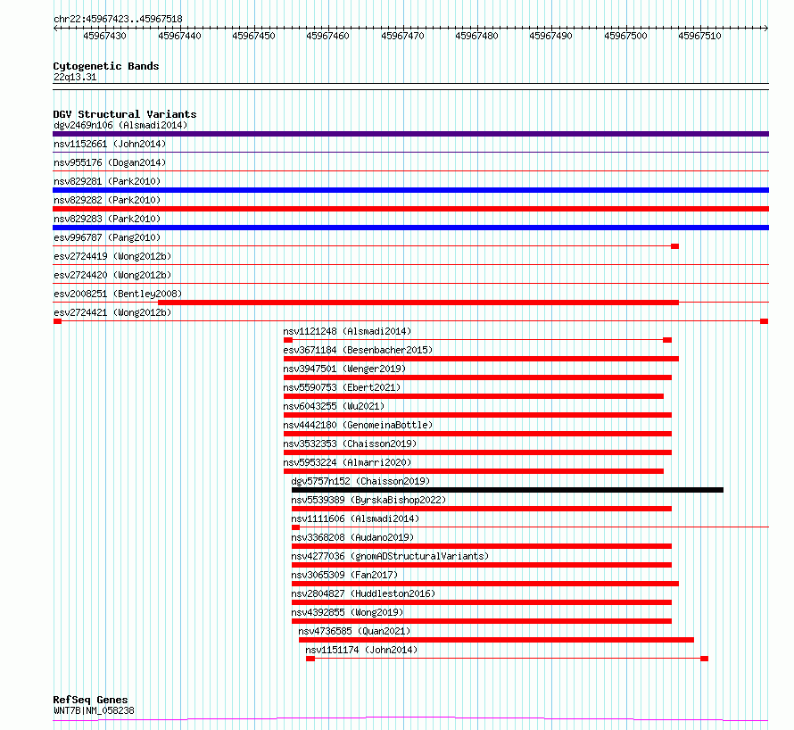Screen dimensions: 794x730
Task: Click nsv3532353 (Chaisson2019) variant label
Action: pyautogui.click(x=350, y=444)
